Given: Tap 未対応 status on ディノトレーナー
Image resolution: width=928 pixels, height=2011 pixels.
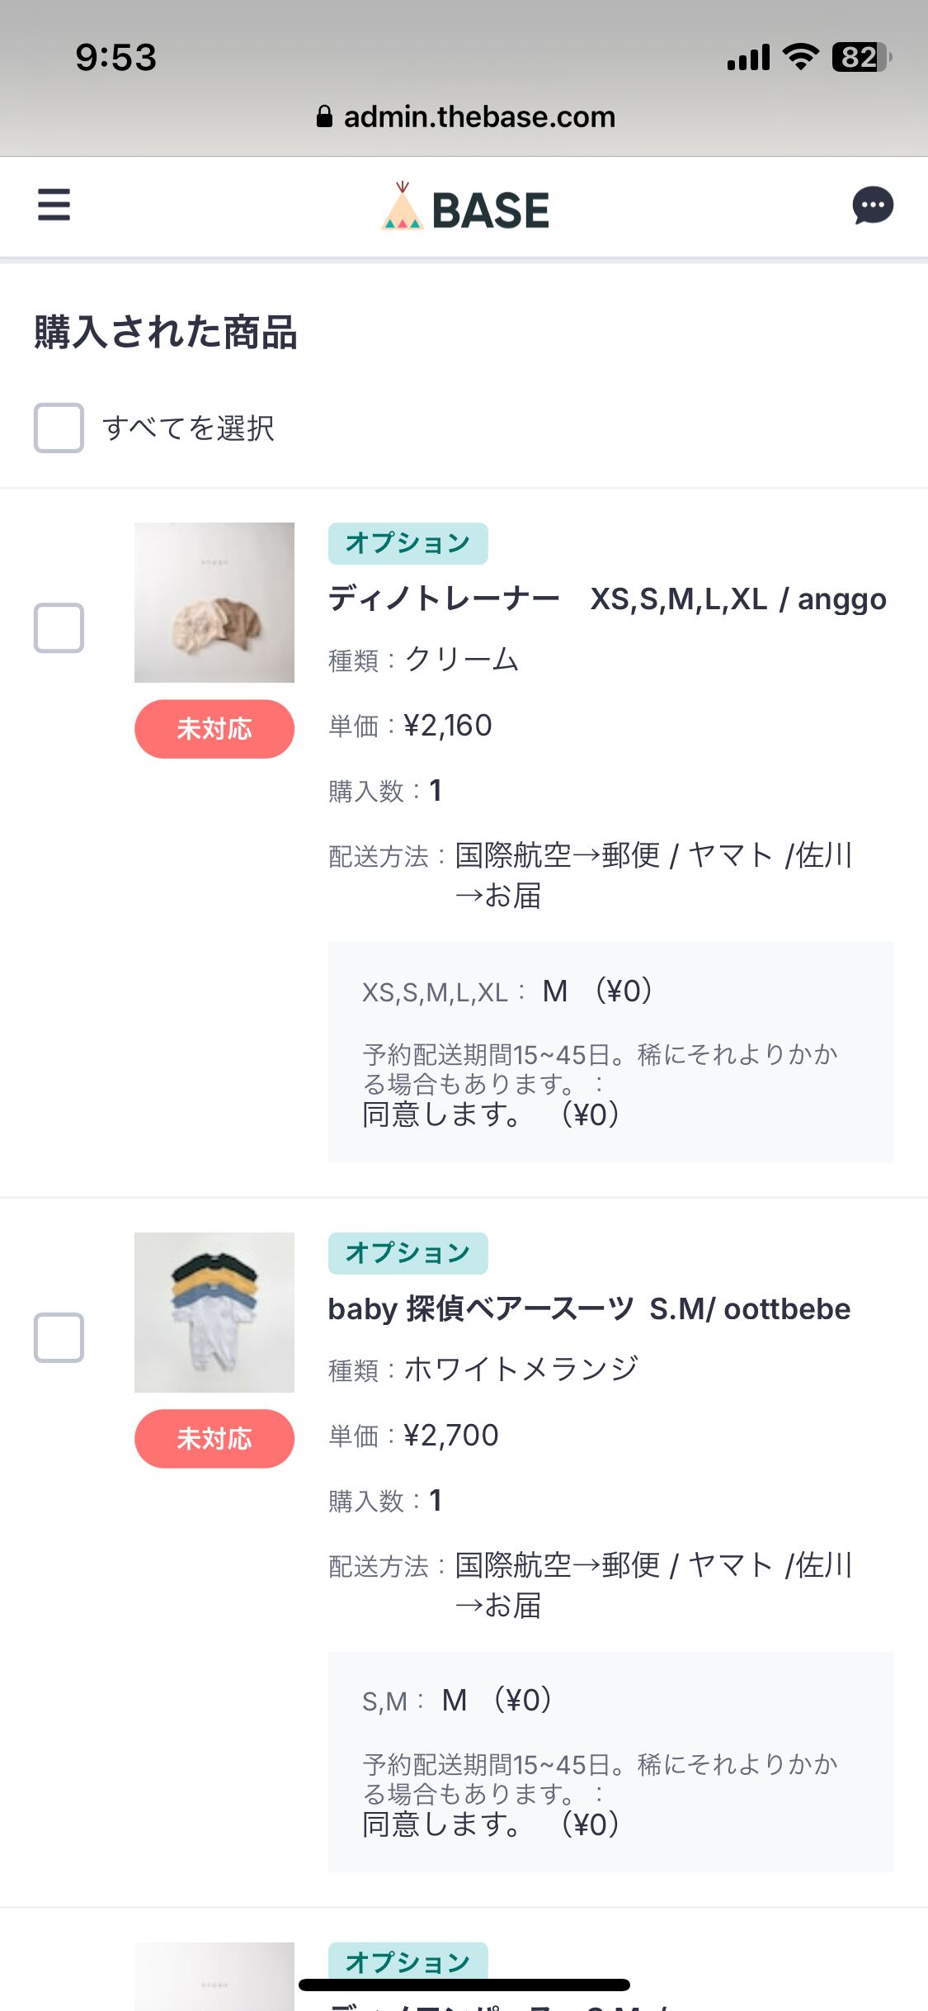Looking at the screenshot, I should [214, 729].
